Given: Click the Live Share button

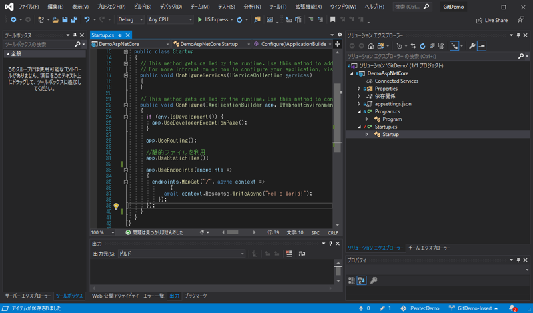Looking at the screenshot, I should 492,21.
